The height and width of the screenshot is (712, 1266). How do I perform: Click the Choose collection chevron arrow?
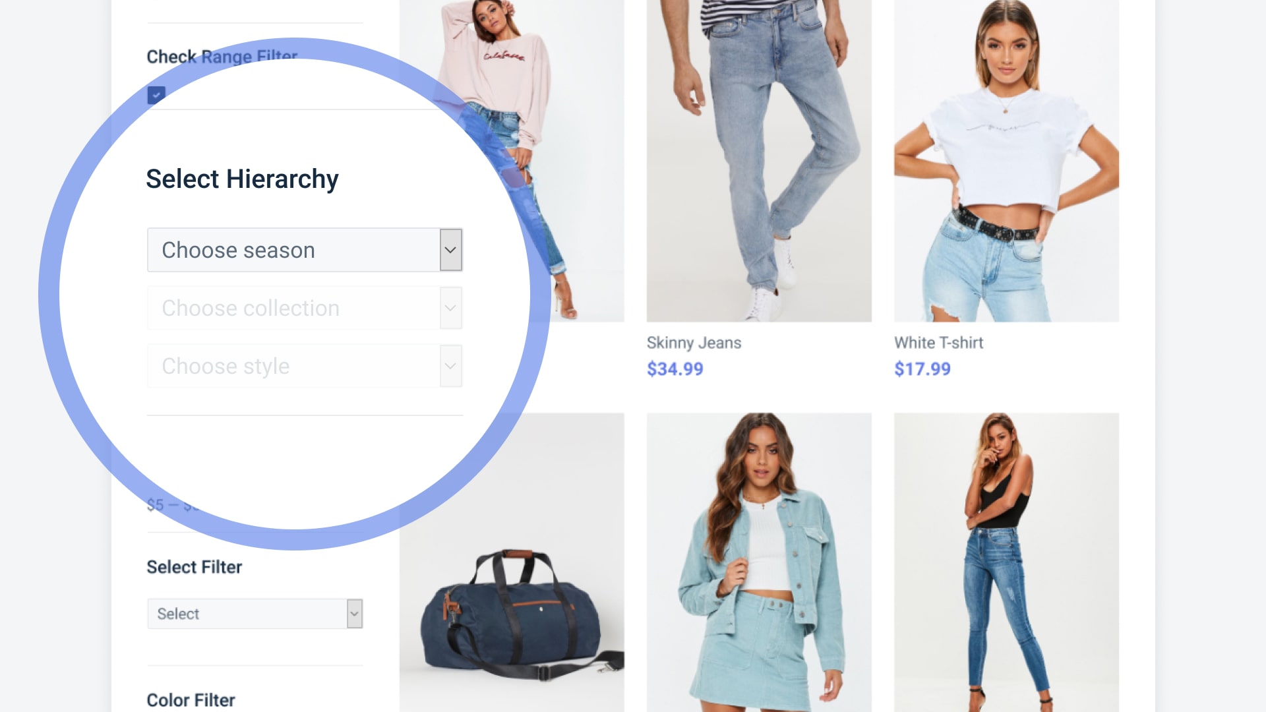451,308
